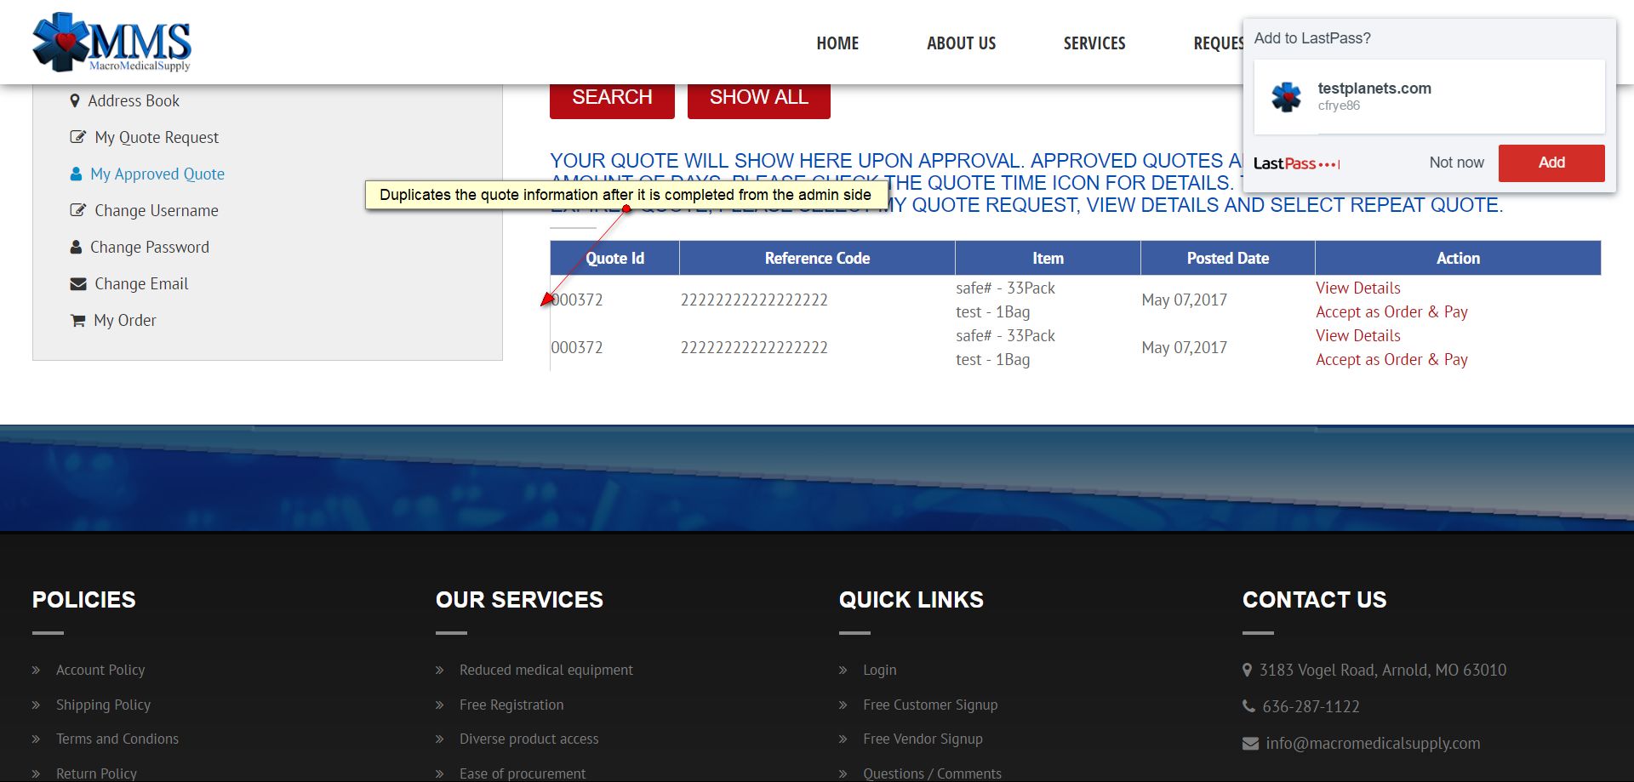
Task: Open the Home menu item
Action: tap(837, 43)
